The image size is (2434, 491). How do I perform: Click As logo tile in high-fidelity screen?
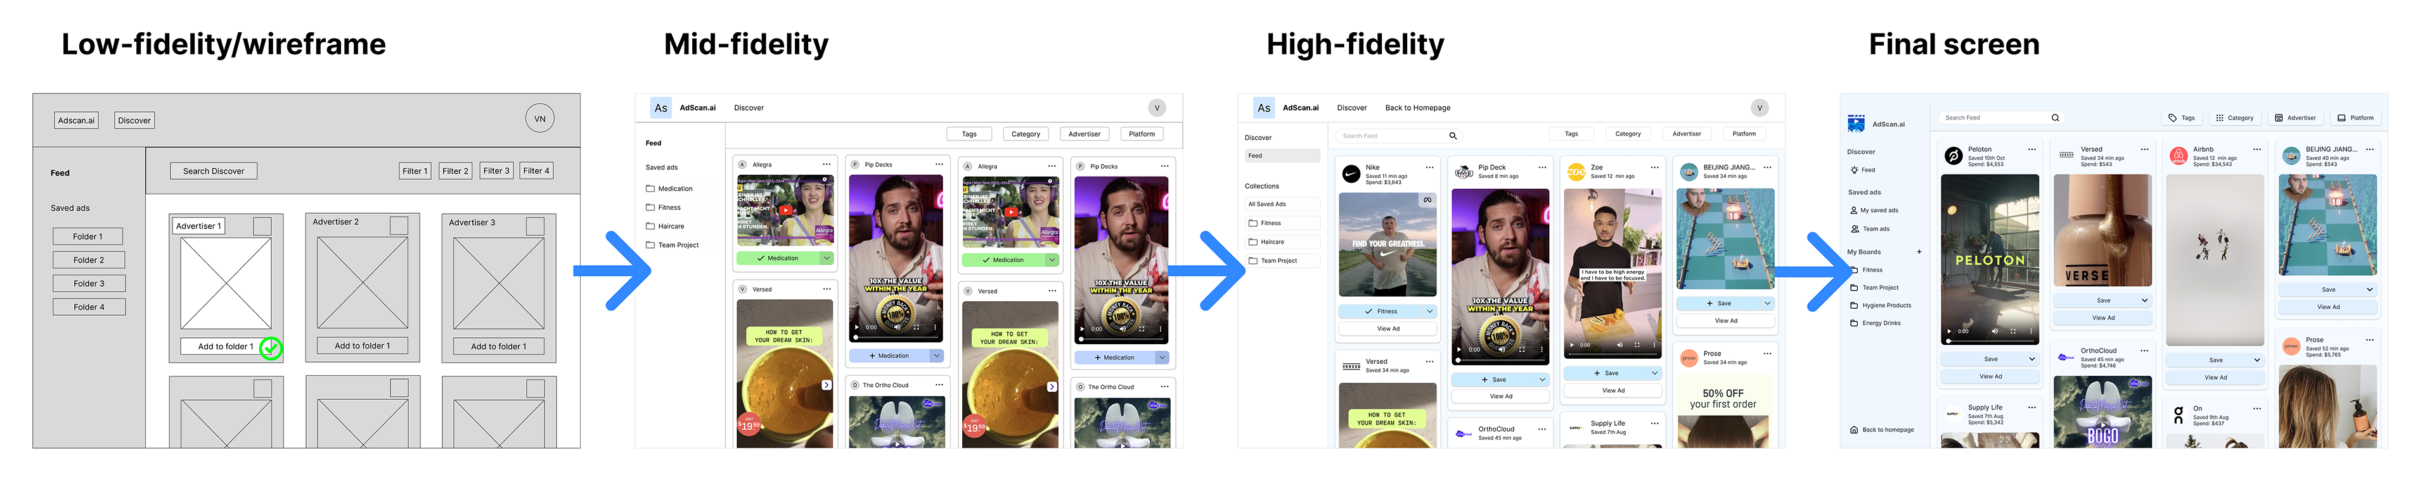coord(1263,108)
